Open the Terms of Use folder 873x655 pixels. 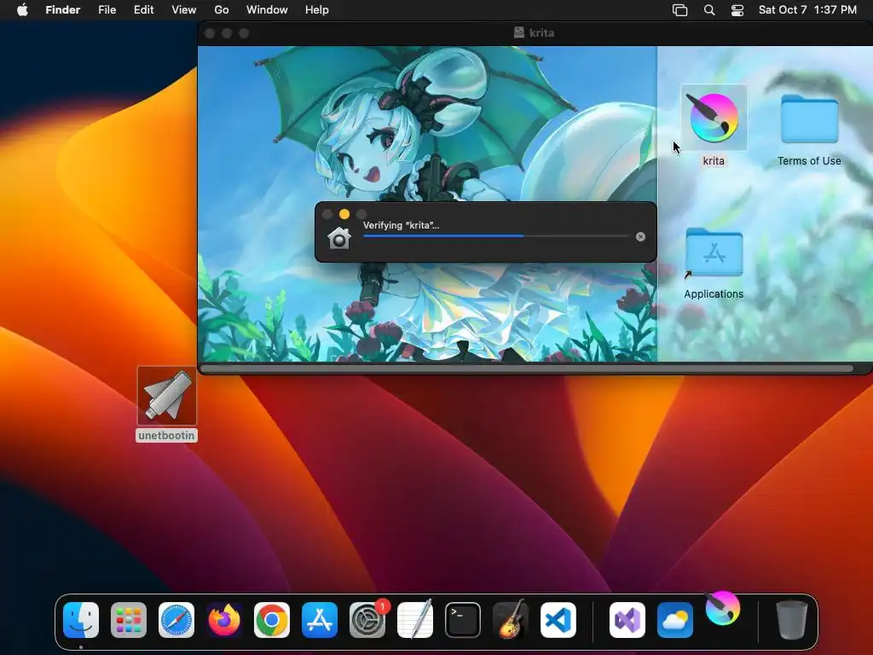tap(809, 118)
